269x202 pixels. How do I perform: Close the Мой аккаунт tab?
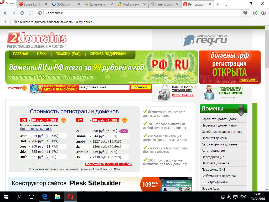click(x=144, y=4)
